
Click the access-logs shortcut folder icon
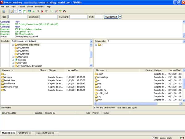pos(96,77)
